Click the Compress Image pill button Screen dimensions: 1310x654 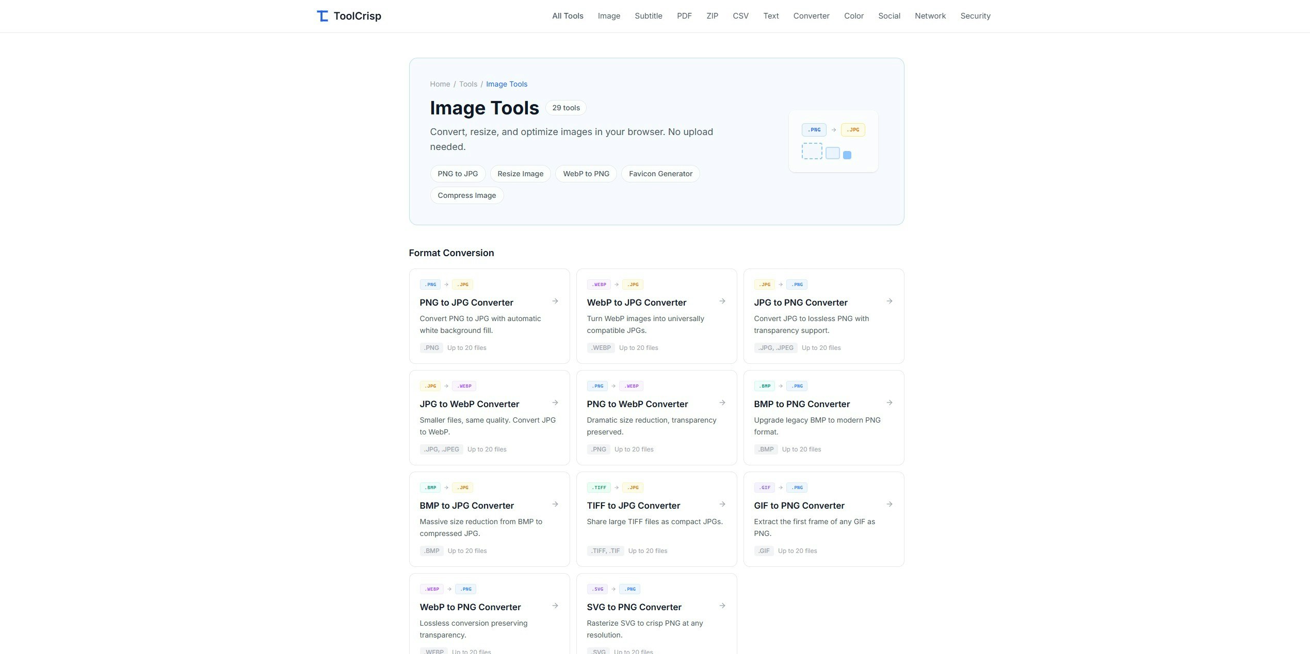coord(466,195)
